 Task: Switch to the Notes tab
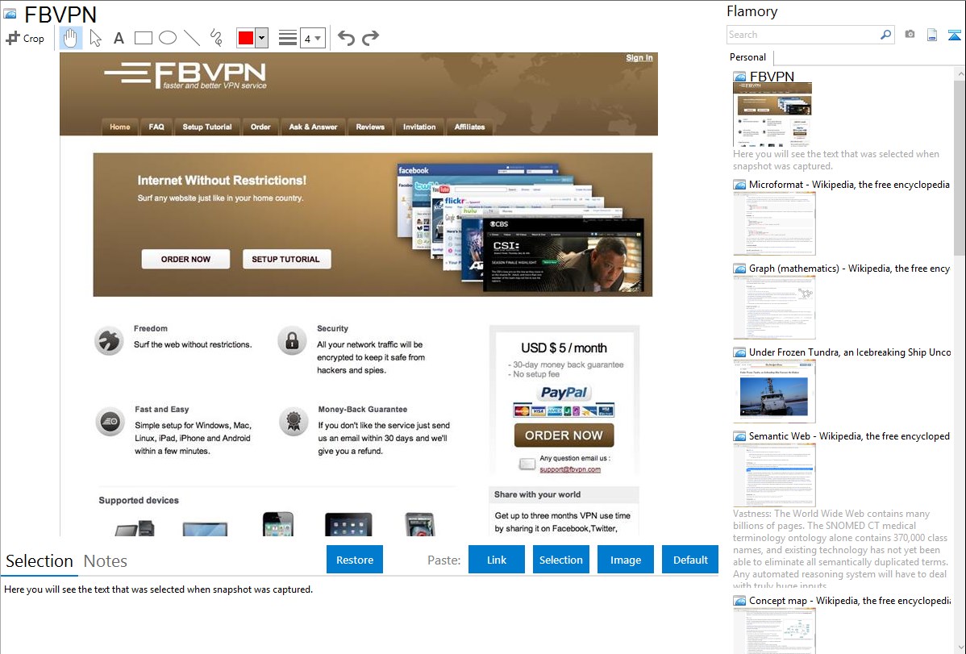(106, 561)
